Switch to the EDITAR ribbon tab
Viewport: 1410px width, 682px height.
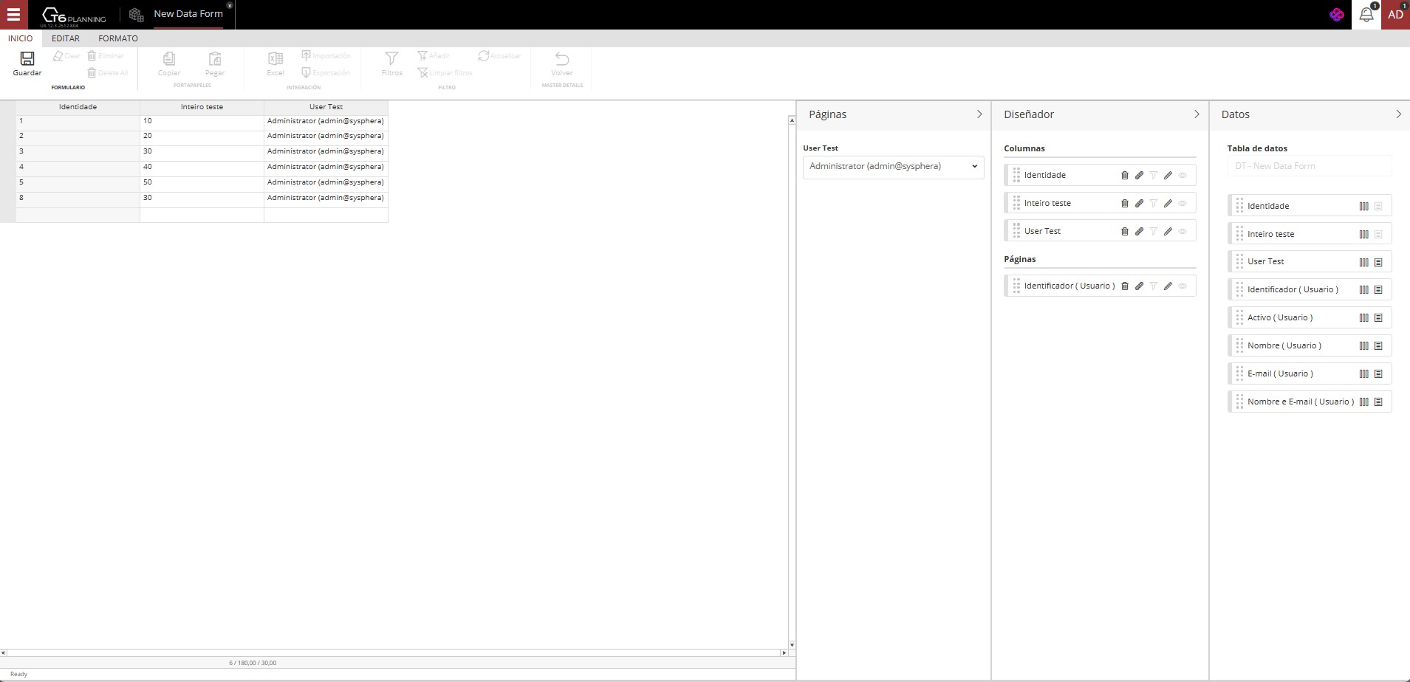pos(66,38)
